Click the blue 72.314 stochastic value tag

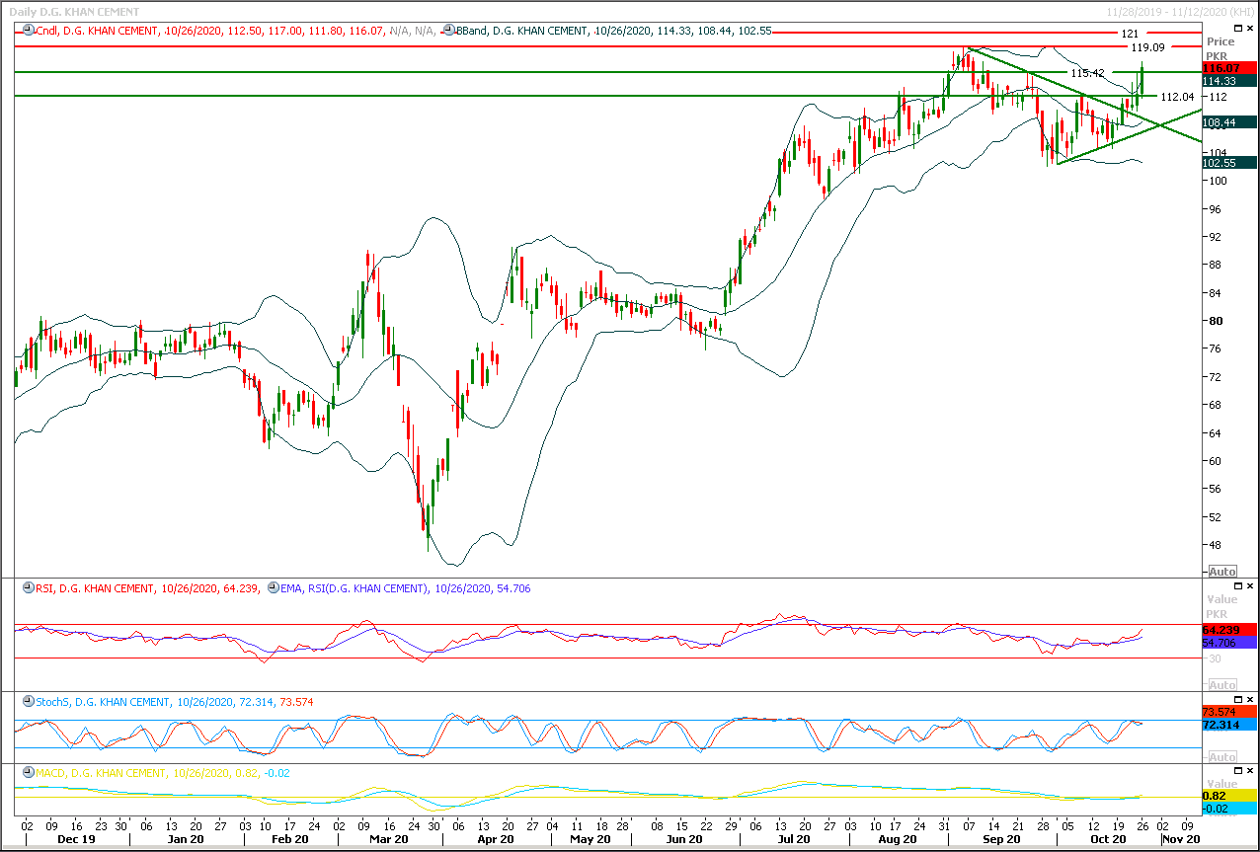point(1229,725)
